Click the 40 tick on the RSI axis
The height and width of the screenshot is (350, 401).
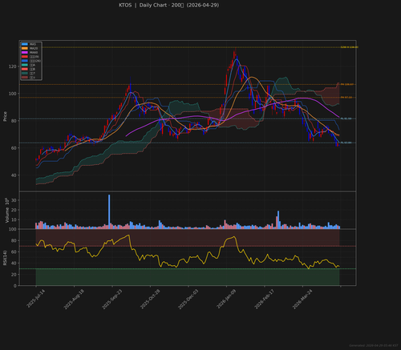click(14, 264)
